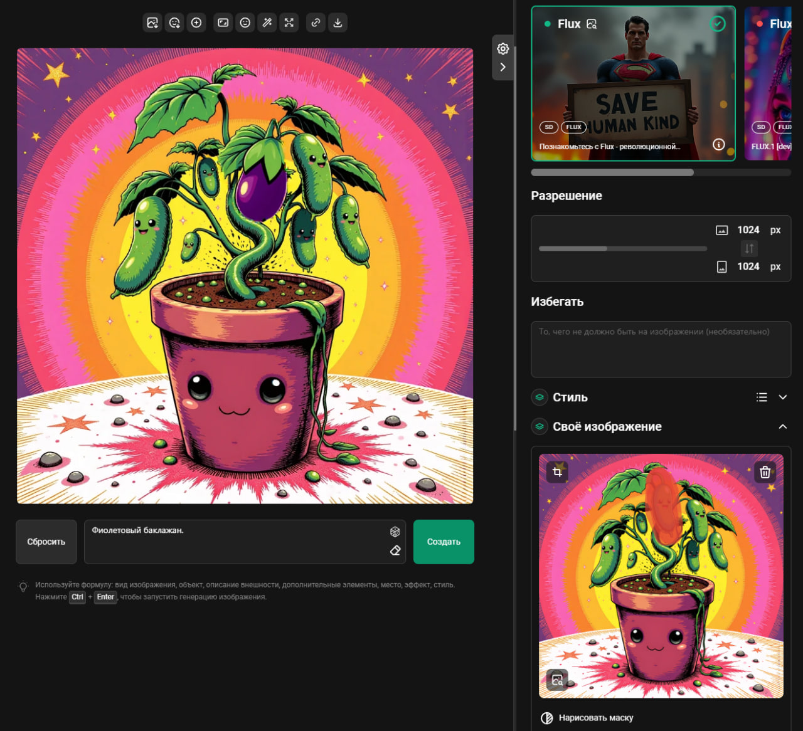Image resolution: width=803 pixels, height=731 pixels.
Task: Expand the Стиль section chevron
Action: [x=783, y=397]
